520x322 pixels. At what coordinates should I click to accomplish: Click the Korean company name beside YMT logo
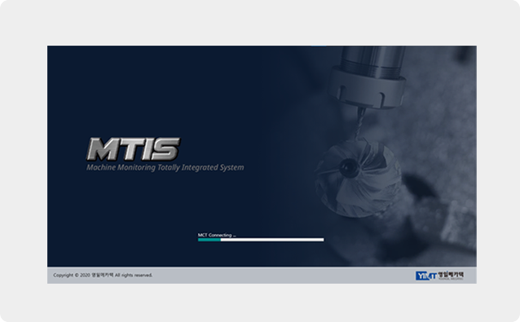(451, 276)
